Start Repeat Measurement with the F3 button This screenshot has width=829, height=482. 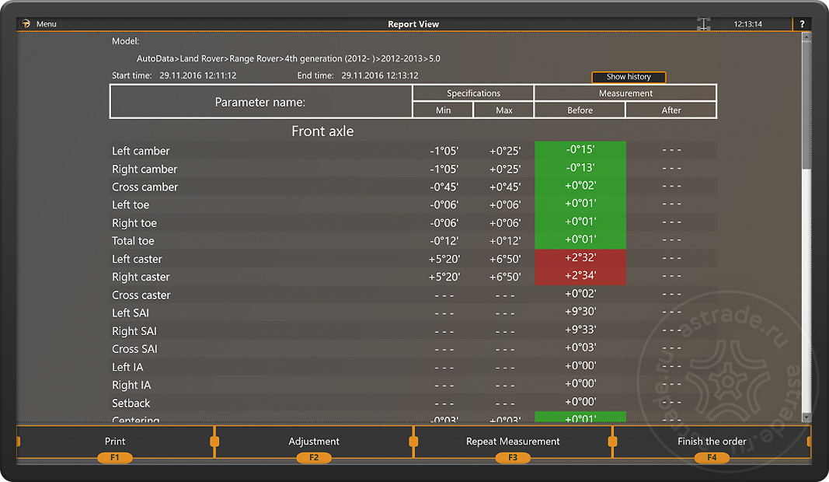point(513,442)
